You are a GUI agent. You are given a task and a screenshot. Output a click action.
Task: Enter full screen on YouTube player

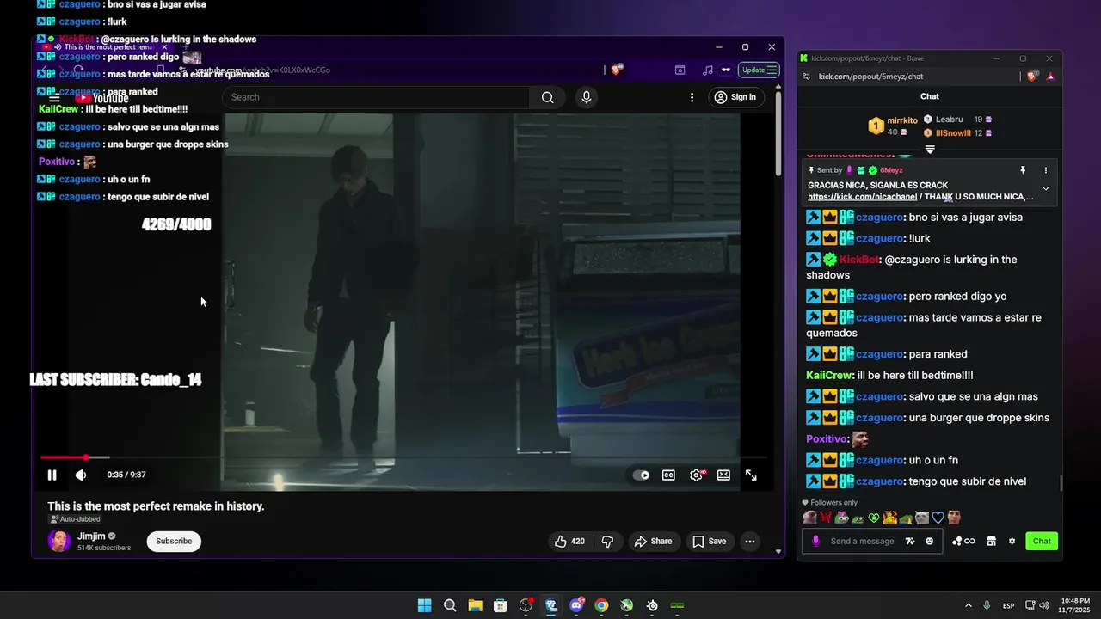click(x=751, y=475)
